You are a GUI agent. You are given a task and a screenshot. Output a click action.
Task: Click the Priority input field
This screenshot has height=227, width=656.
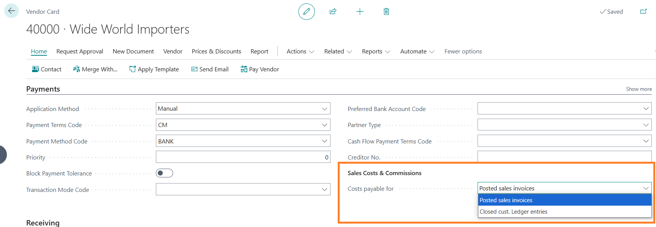[x=243, y=157]
